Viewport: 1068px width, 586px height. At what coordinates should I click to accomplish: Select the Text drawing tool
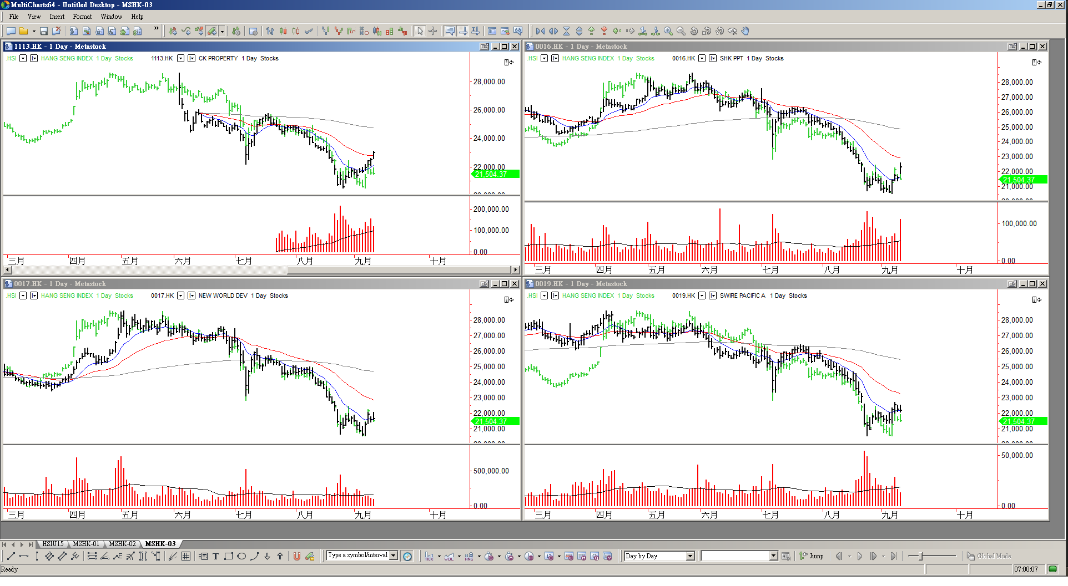coord(215,556)
